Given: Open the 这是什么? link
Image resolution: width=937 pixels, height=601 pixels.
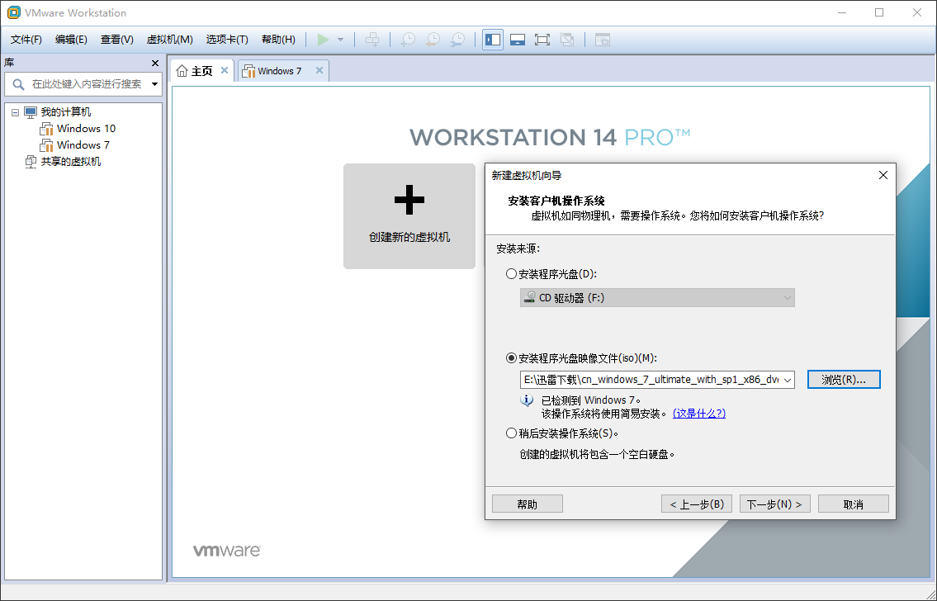Looking at the screenshot, I should (699, 414).
